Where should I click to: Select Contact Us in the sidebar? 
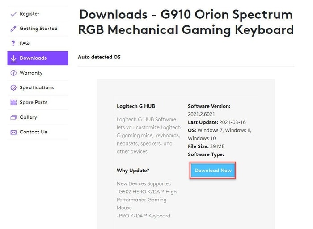point(38,132)
